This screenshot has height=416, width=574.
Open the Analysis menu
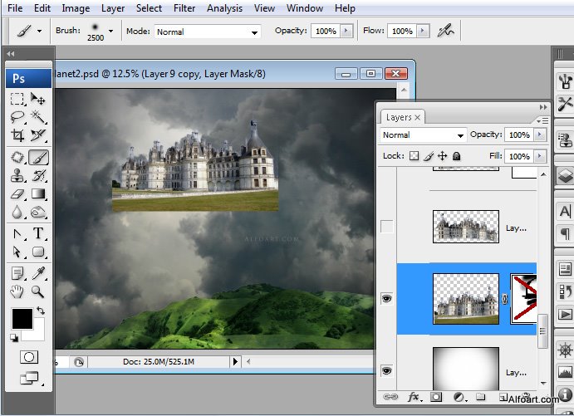point(225,8)
